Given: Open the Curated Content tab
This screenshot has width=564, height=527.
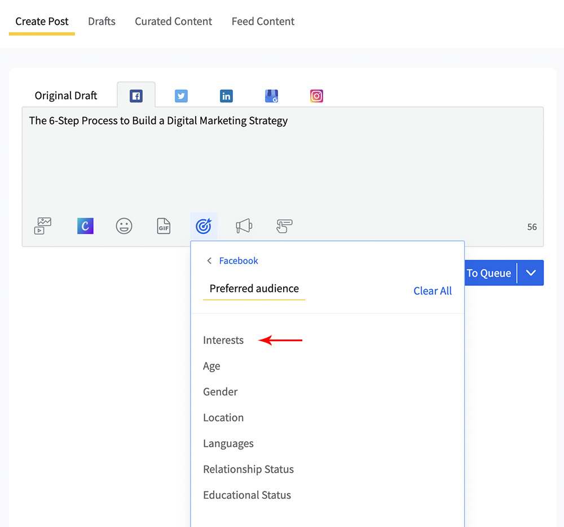Looking at the screenshot, I should [x=173, y=21].
